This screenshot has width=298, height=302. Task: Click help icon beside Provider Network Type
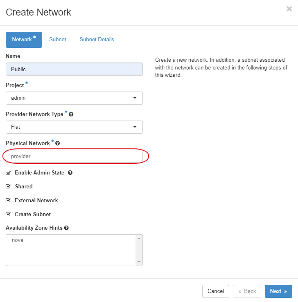(71, 114)
